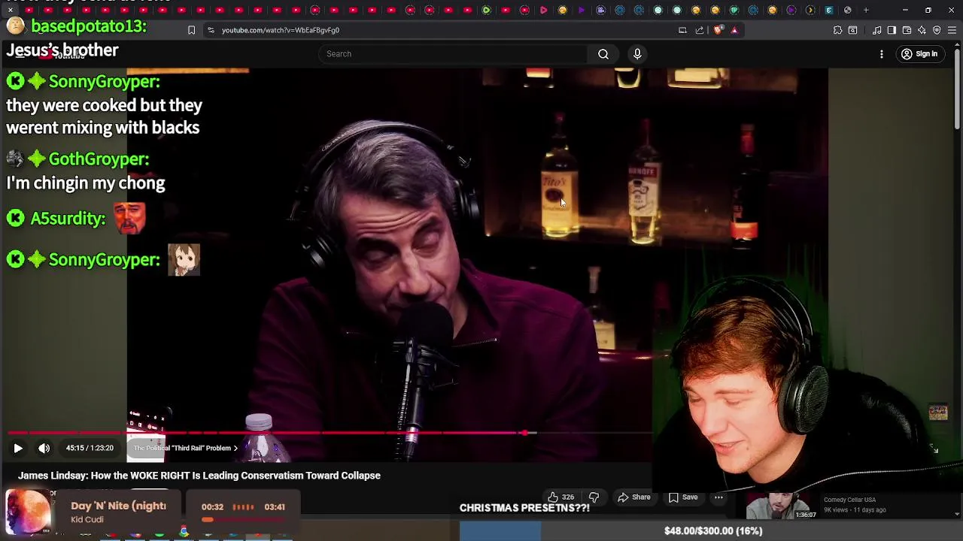The width and height of the screenshot is (963, 541).
Task: Click the fullscreen expand arrows on webcam overlay
Action: (x=934, y=449)
